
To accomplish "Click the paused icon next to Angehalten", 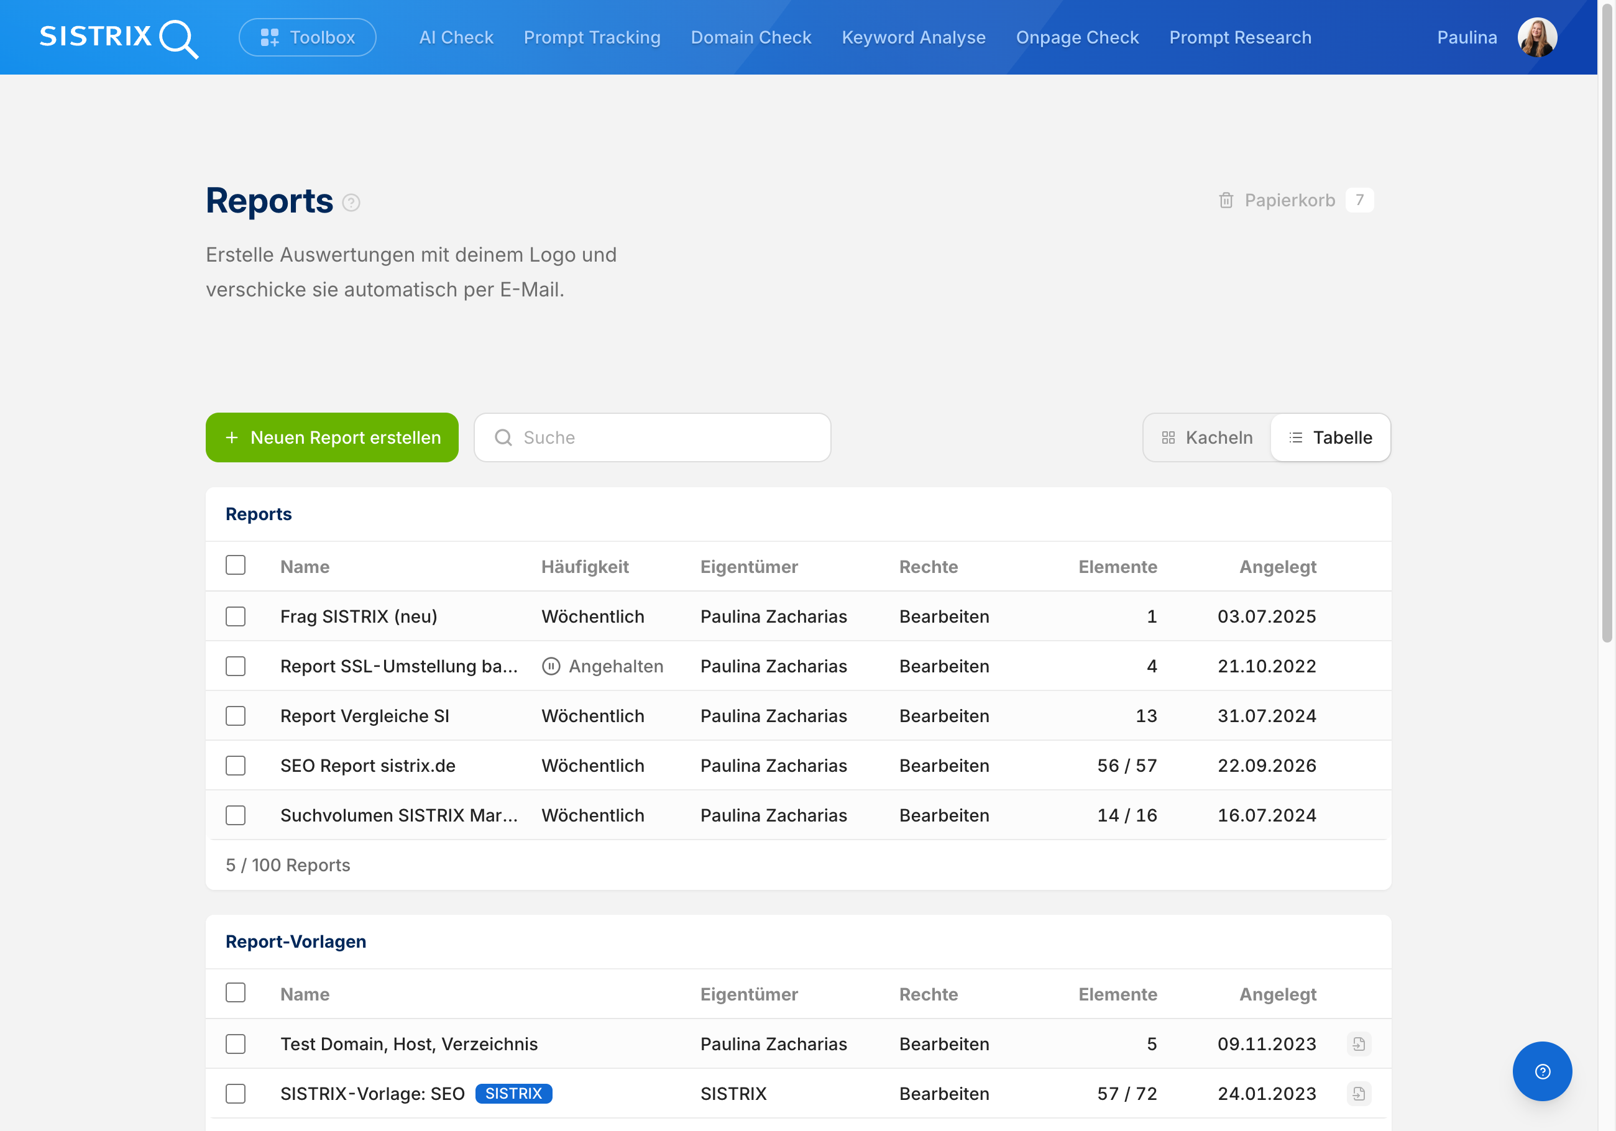I will click(551, 666).
